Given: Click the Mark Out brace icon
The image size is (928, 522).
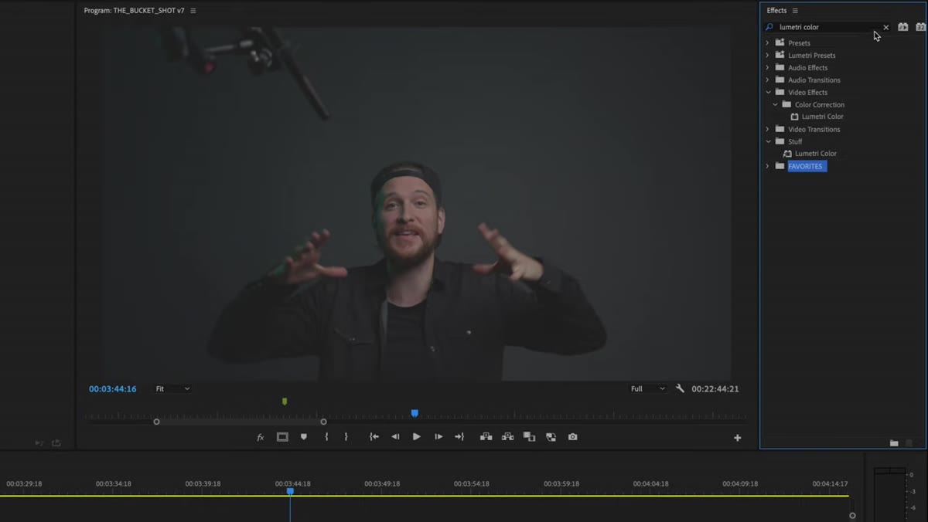Looking at the screenshot, I should click(346, 437).
